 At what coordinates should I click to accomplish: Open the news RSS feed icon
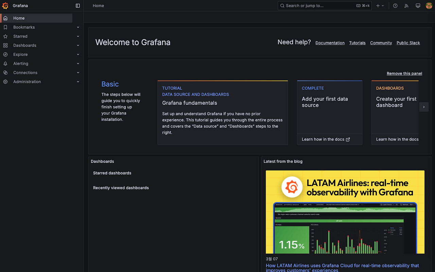click(406, 6)
